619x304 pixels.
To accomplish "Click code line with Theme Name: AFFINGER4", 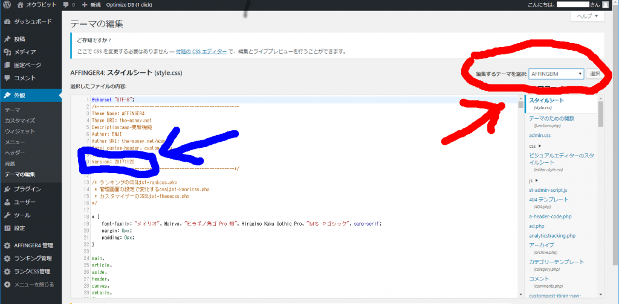I will coord(118,113).
